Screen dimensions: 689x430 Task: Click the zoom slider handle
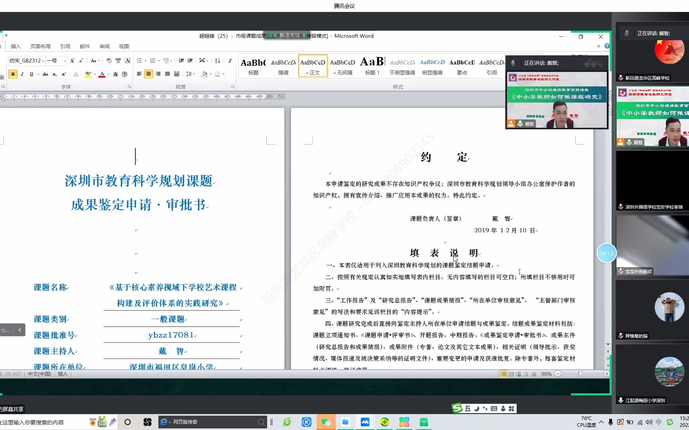580,374
